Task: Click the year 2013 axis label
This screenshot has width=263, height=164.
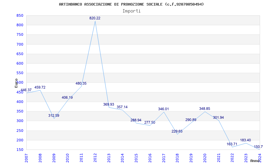Action: click(109, 158)
